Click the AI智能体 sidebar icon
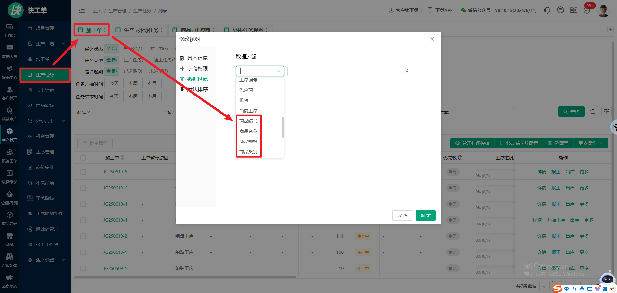Screen dimensions: 617x293 click(10, 260)
